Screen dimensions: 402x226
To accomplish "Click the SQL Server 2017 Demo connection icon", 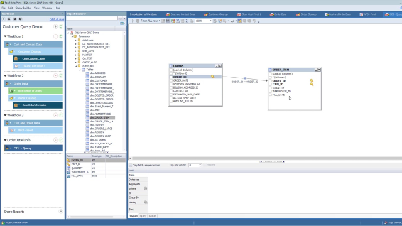I will 72,33.
